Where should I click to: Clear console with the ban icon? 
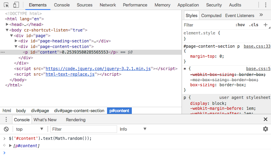(x=6, y=129)
